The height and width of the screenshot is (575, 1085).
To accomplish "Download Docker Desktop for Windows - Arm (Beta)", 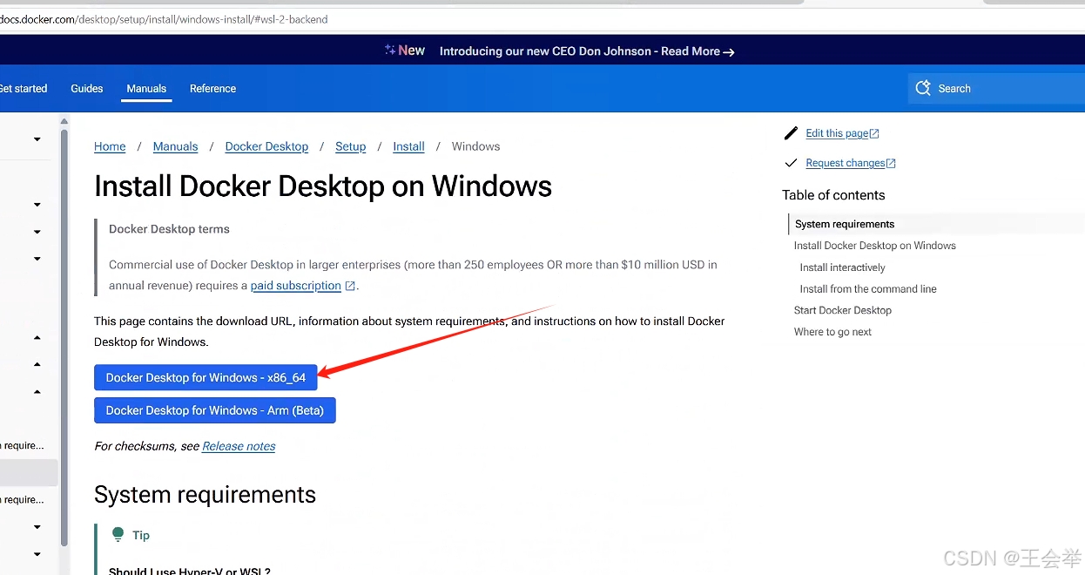I will 215,410.
